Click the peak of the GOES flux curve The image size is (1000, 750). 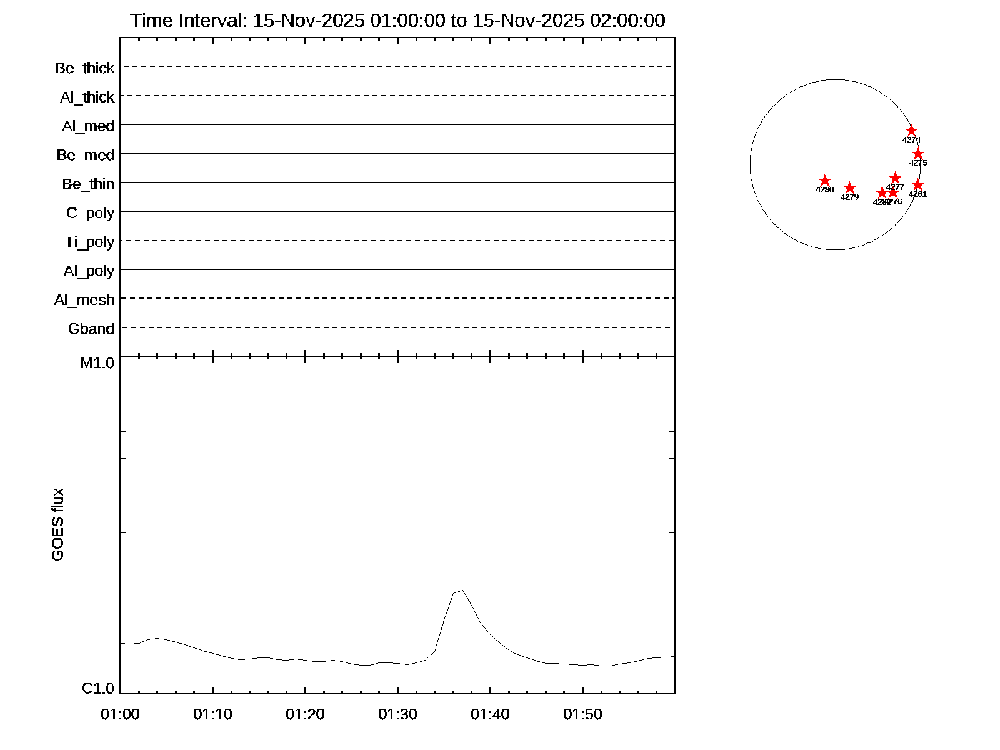click(462, 590)
